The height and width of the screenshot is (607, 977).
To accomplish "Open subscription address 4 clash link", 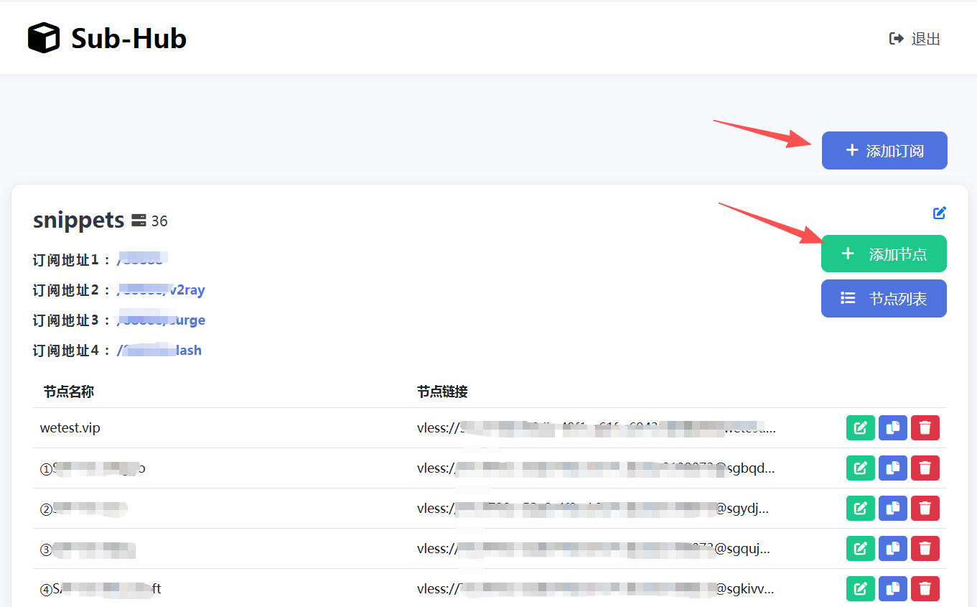I will click(x=159, y=351).
